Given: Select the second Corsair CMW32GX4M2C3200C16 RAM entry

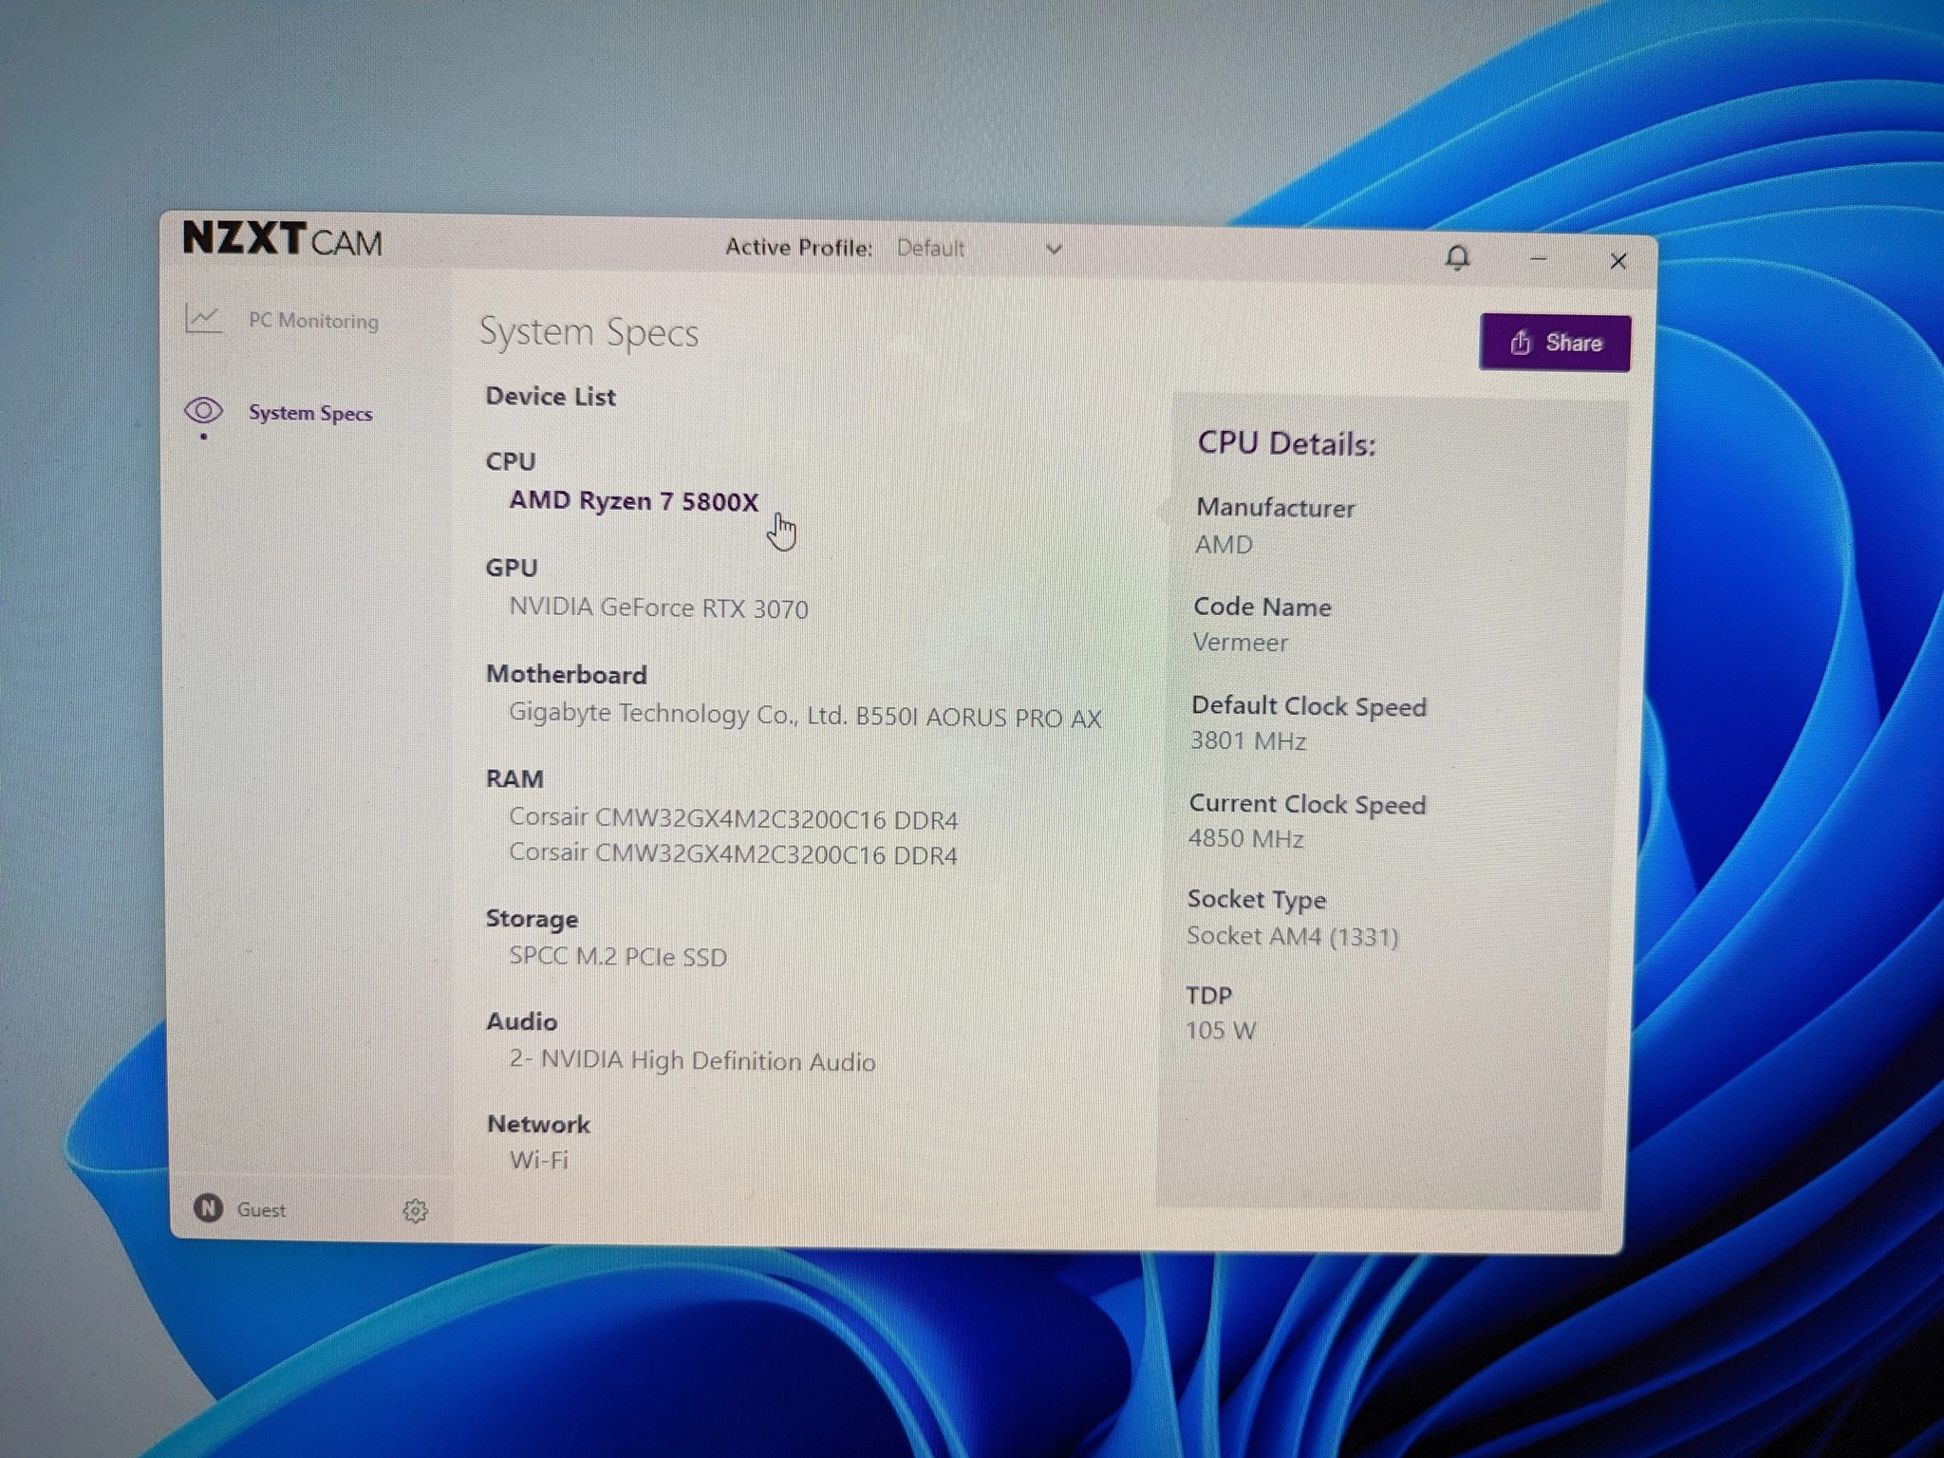Looking at the screenshot, I should [x=734, y=853].
